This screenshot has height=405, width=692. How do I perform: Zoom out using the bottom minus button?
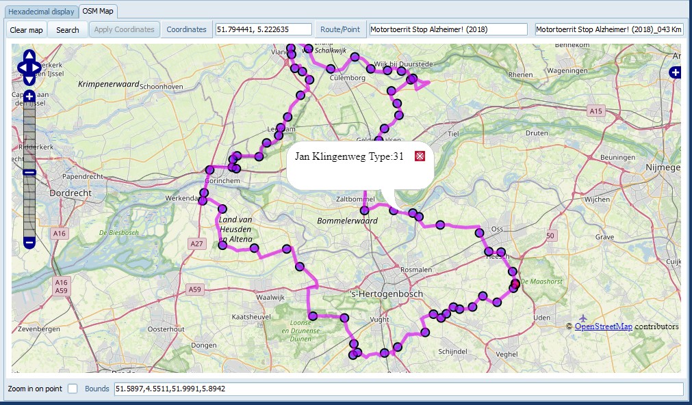point(29,242)
